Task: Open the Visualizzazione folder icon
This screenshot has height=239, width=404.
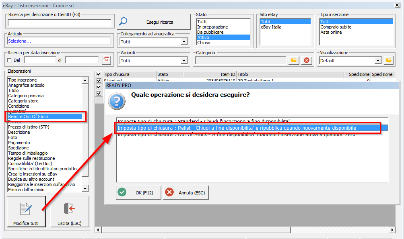Action: 389,61
